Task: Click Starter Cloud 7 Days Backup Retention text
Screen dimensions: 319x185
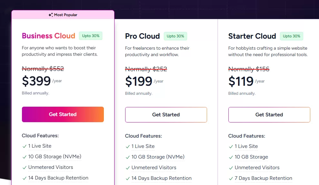Action: [263, 178]
